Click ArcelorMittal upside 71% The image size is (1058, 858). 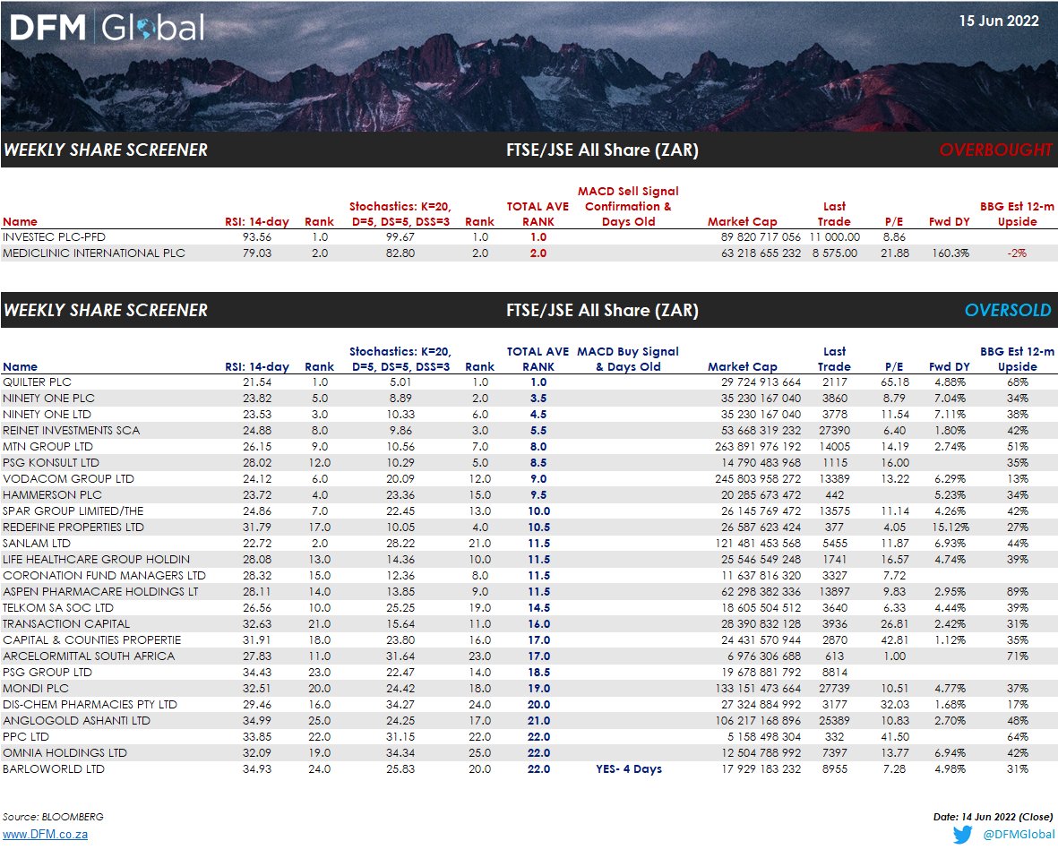pyautogui.click(x=1018, y=656)
